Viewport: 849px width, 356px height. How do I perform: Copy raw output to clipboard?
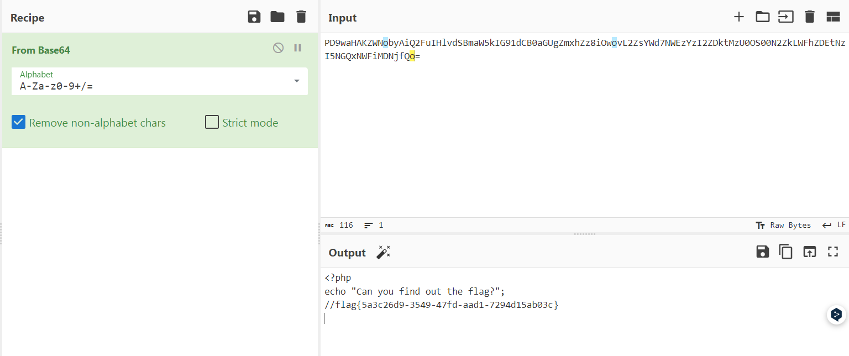(x=785, y=252)
